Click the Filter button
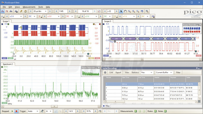Viewport: 203px width, 114px height. (178, 73)
